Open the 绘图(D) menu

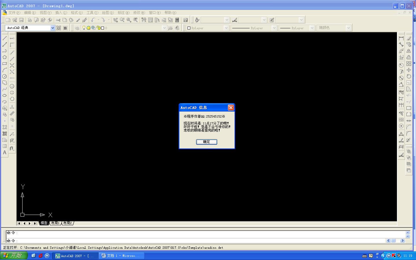coord(108,13)
